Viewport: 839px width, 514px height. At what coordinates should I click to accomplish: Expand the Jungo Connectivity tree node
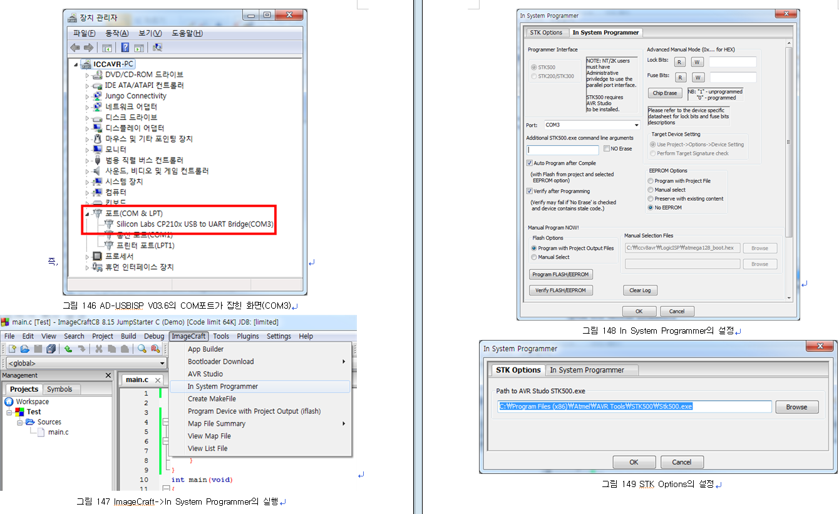tap(88, 96)
